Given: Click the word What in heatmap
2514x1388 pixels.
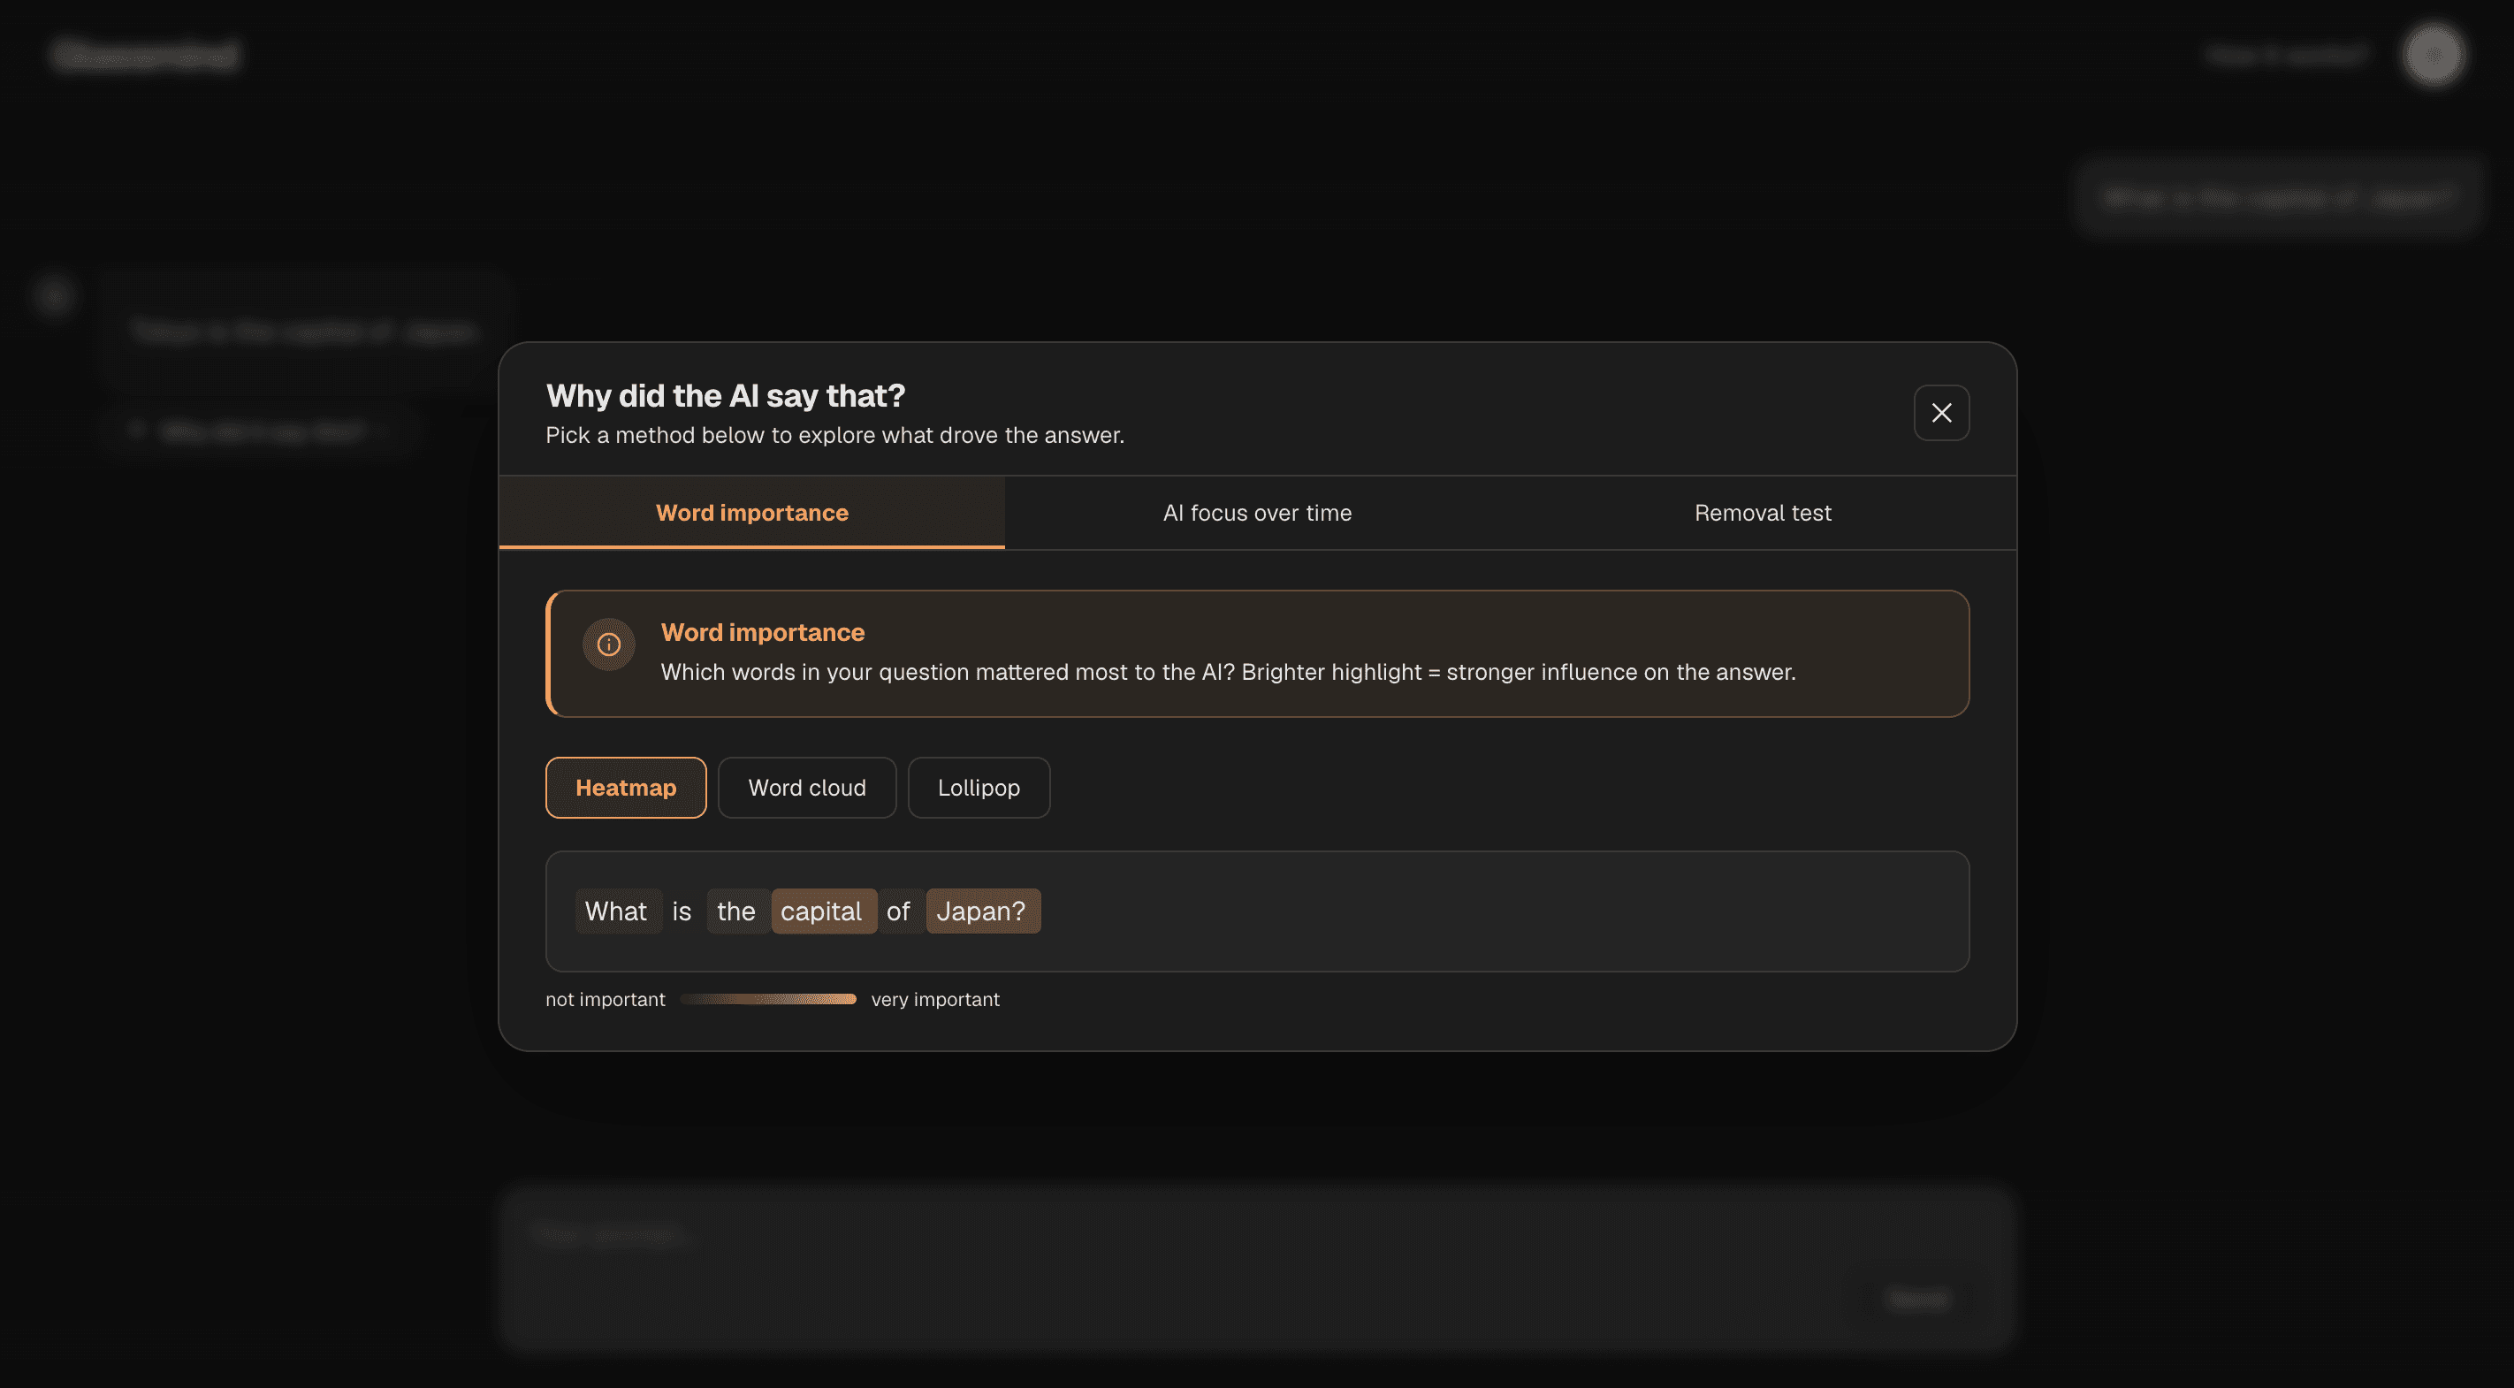Looking at the screenshot, I should coord(616,911).
